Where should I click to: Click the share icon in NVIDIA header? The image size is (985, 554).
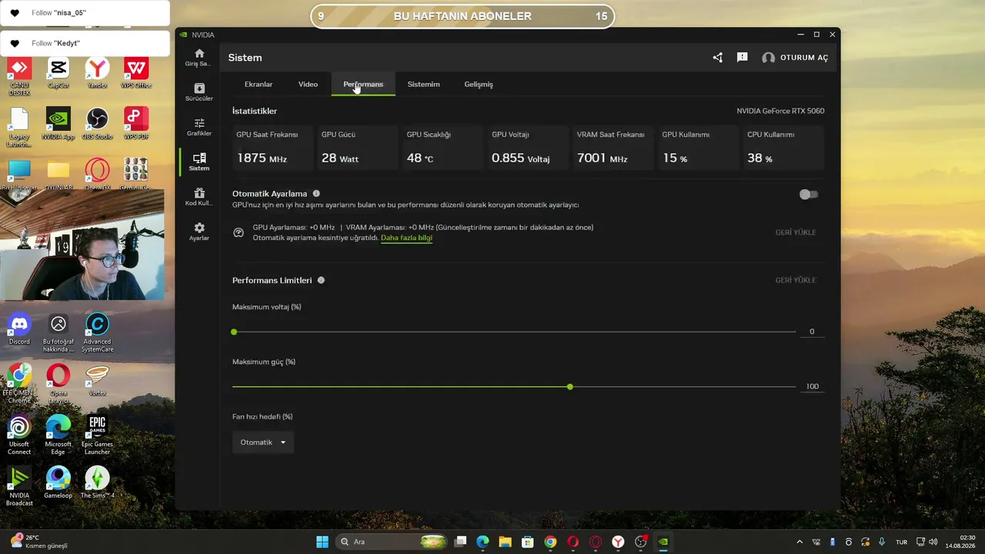point(718,58)
